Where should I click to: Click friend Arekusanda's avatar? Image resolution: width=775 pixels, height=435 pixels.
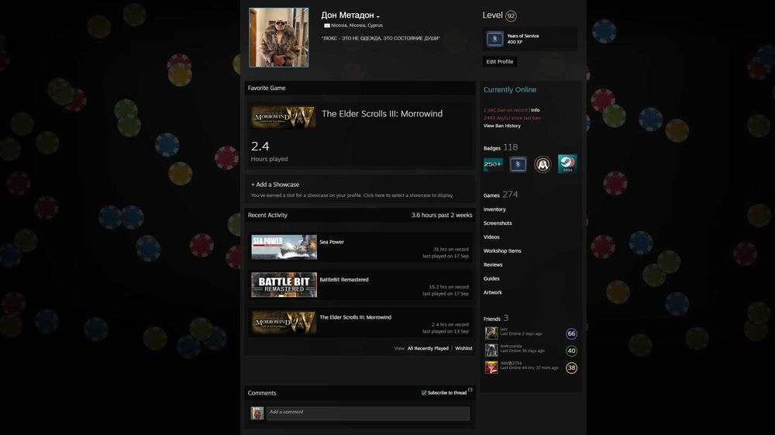pos(491,350)
